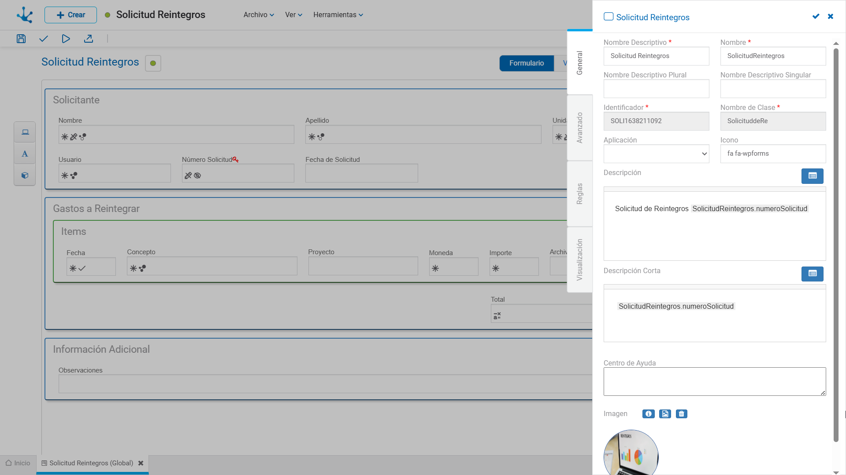Click the trash icon to delete image
The image size is (846, 475).
681,414
